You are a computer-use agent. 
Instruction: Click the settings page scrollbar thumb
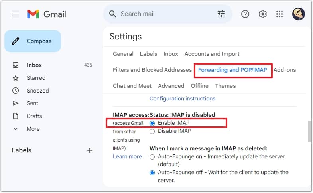(309, 131)
